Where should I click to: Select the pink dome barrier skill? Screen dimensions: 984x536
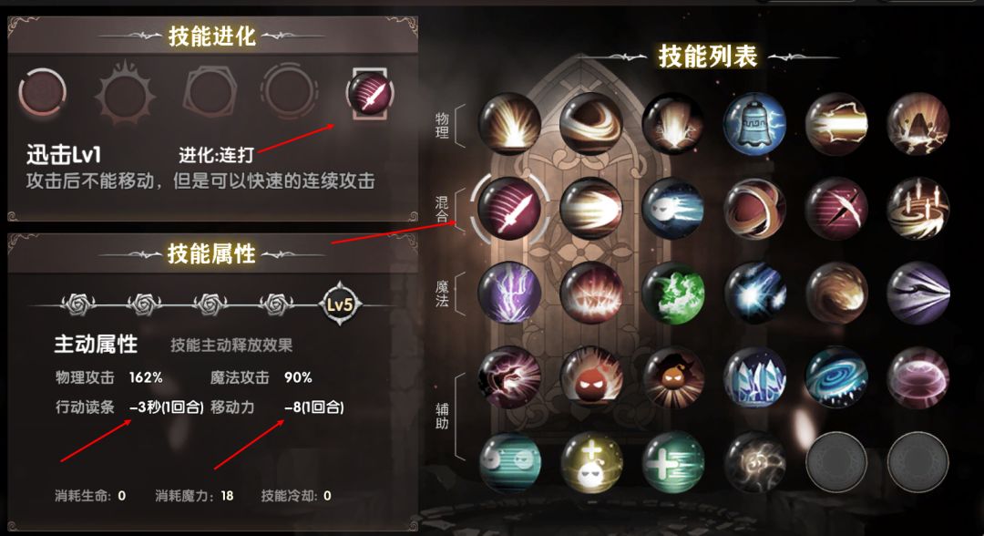917,377
